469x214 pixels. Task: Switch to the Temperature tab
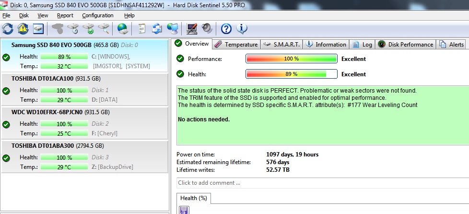[x=236, y=44]
